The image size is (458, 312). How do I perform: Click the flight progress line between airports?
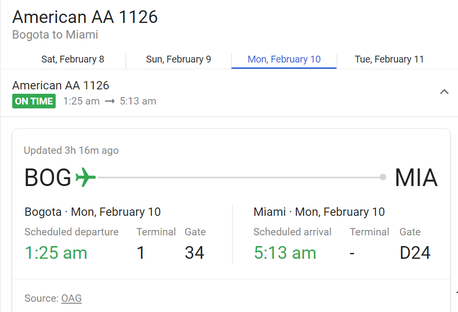pos(239,177)
